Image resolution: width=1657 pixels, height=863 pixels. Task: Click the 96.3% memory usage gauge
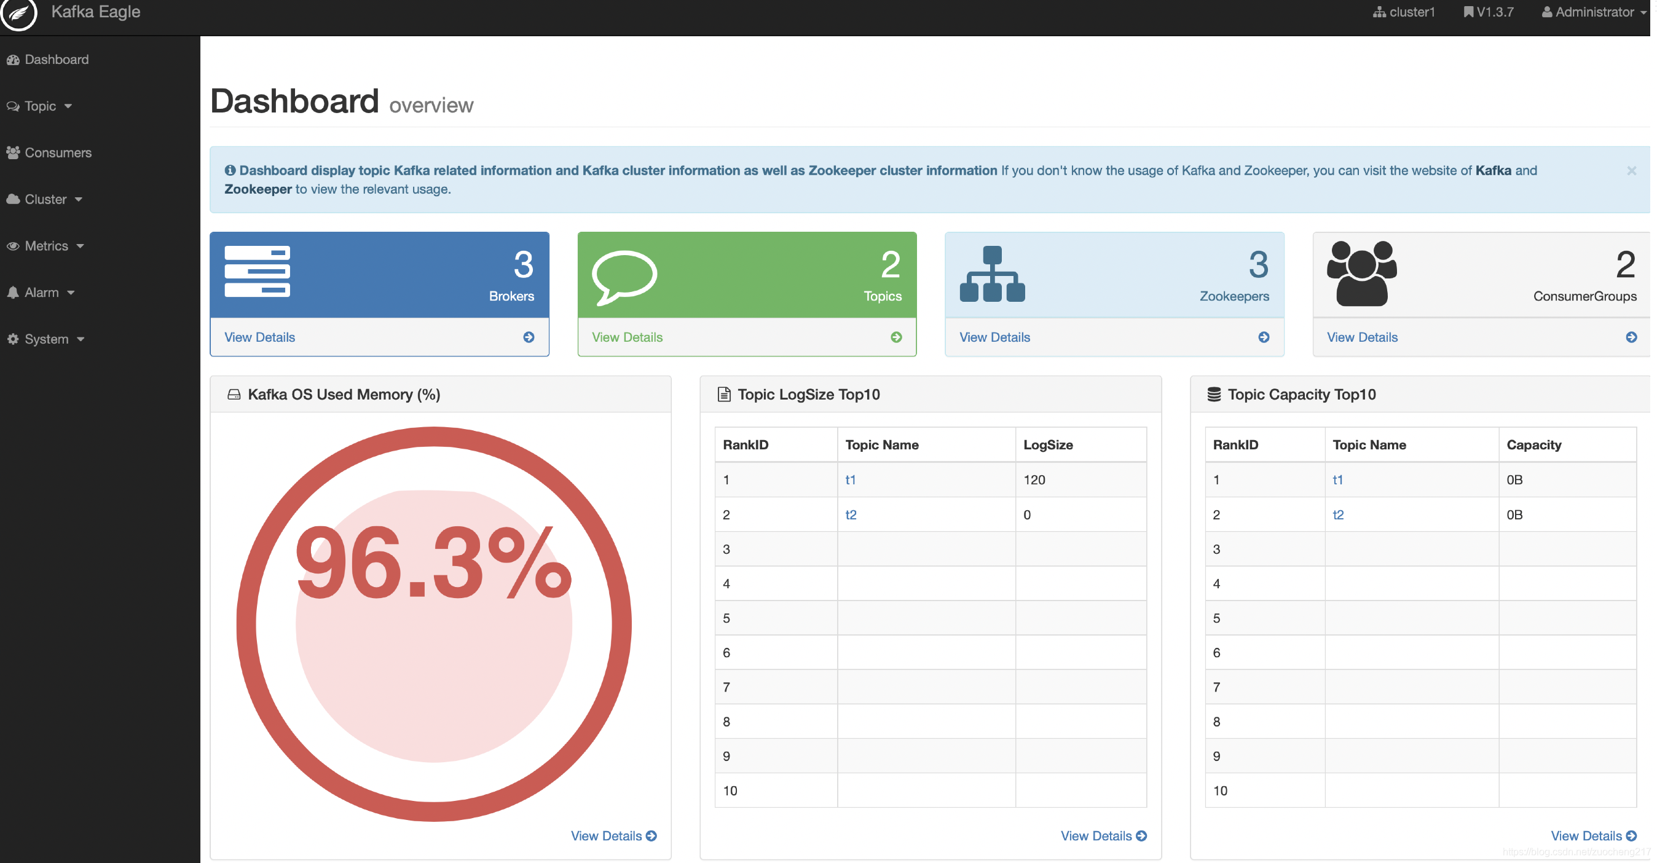coord(433,624)
